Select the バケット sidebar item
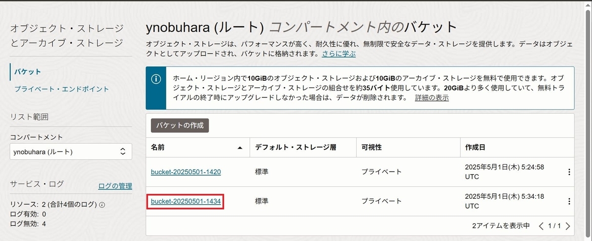This screenshot has width=592, height=241. pyautogui.click(x=28, y=72)
